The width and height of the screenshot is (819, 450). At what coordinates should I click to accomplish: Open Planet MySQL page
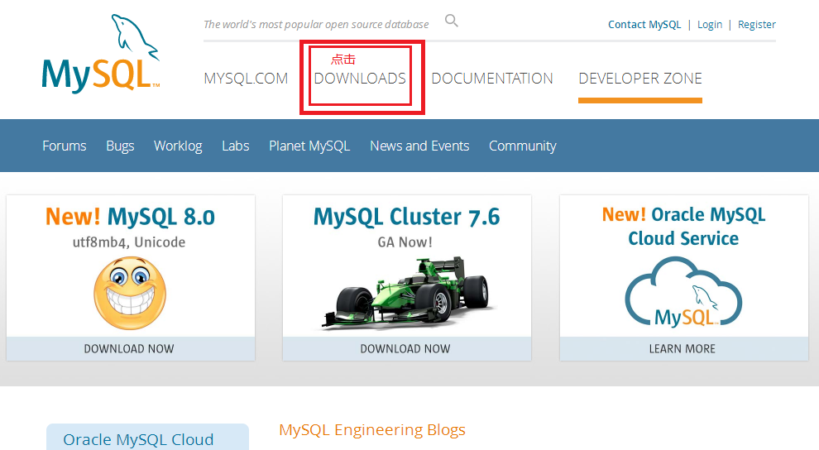click(x=309, y=146)
